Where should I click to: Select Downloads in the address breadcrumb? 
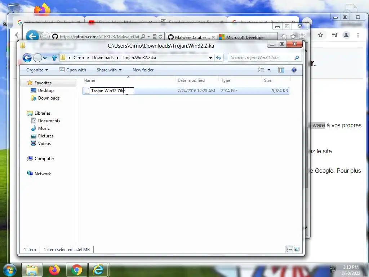[103, 58]
